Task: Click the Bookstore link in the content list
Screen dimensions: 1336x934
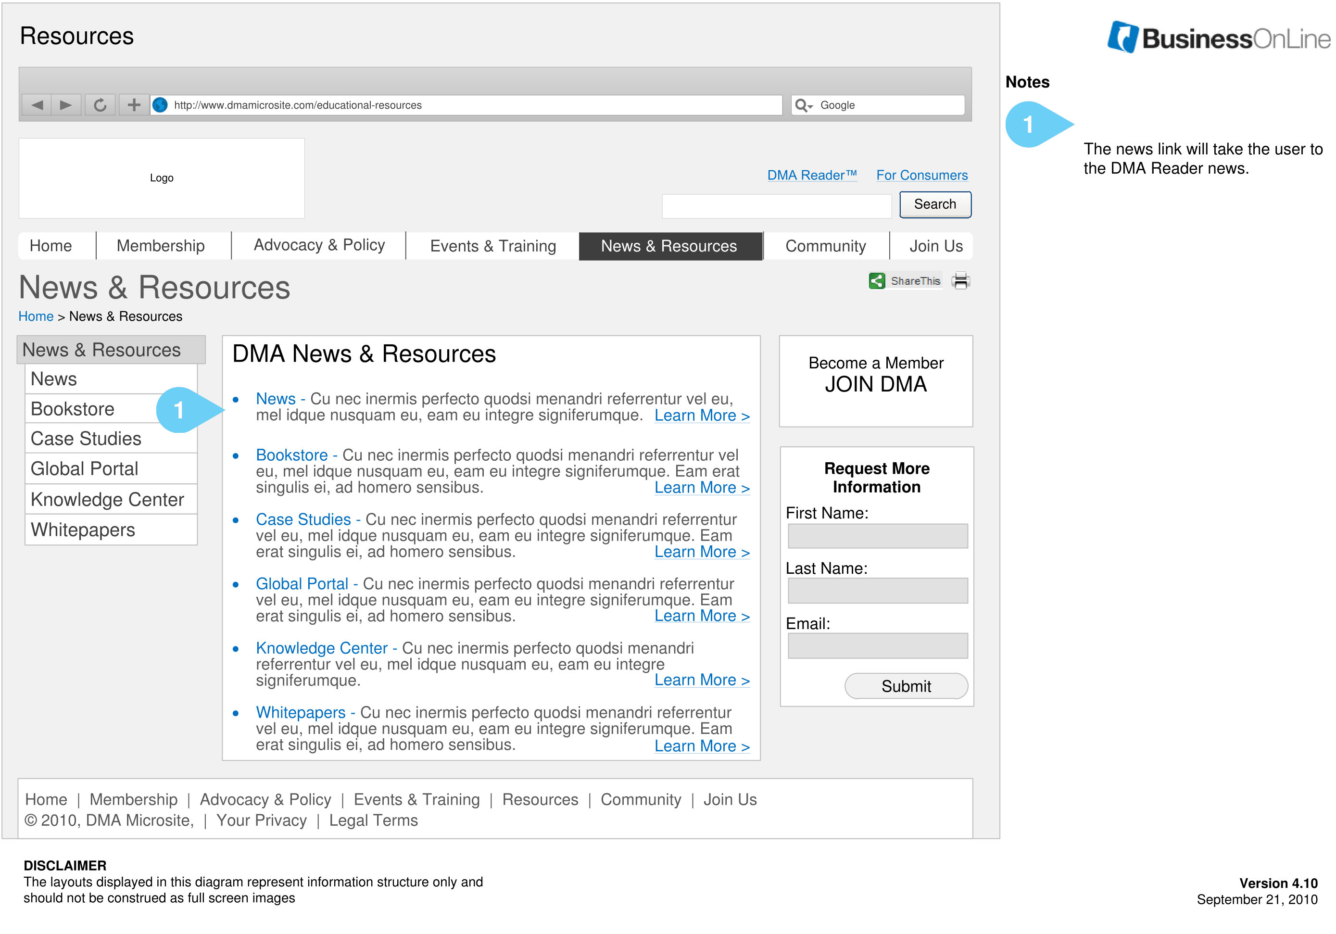Action: [x=291, y=454]
